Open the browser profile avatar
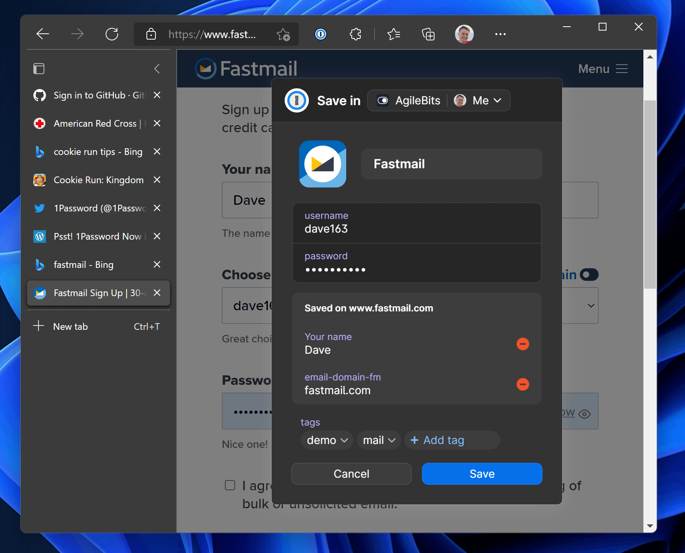Screen dimensions: 685x553 coord(464,34)
